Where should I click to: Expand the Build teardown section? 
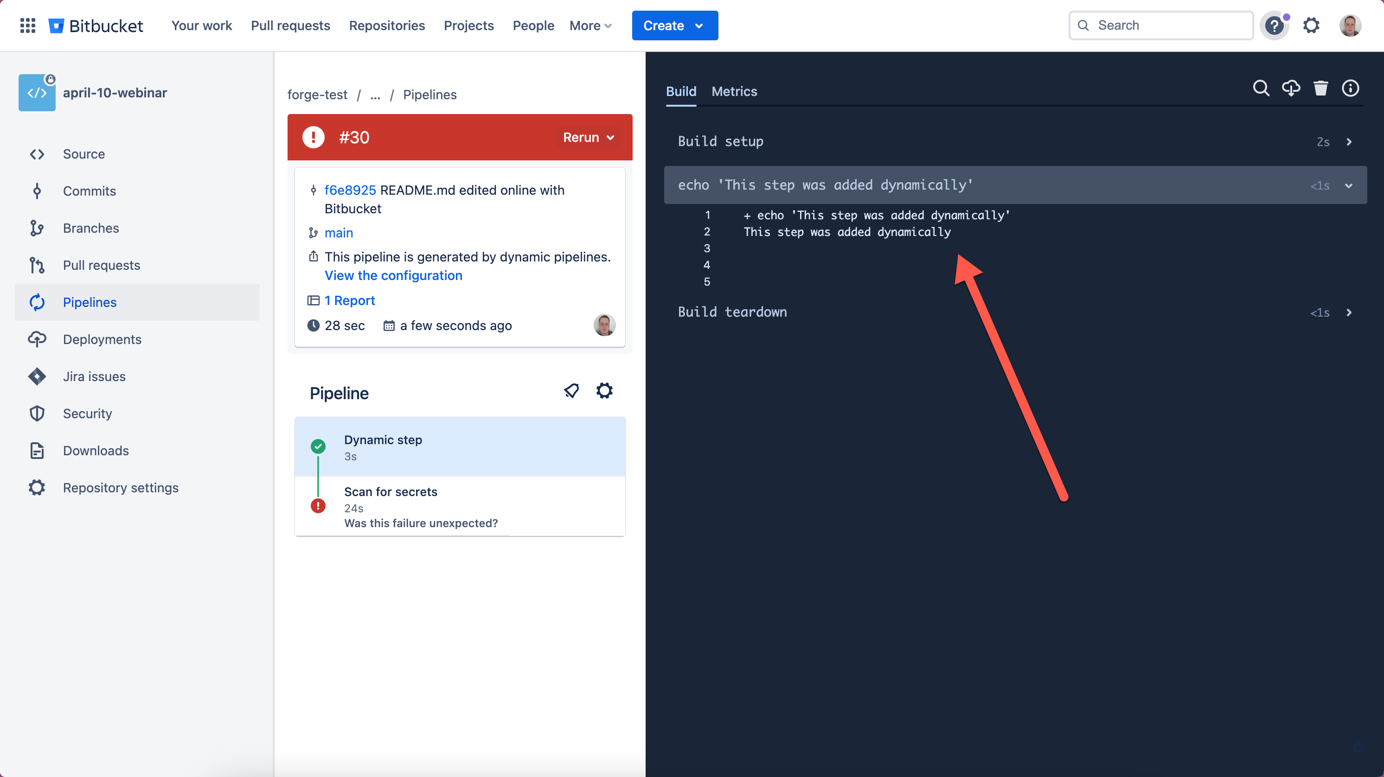point(1349,312)
